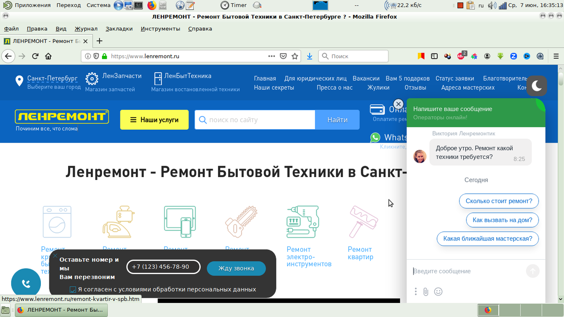
Task: Click the Найти search button
Action: coord(337,120)
